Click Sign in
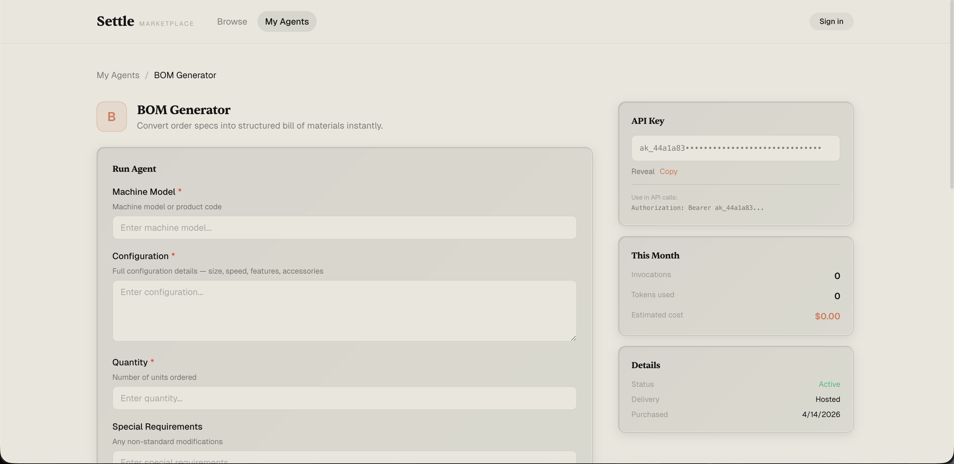The height and width of the screenshot is (464, 954). pyautogui.click(x=831, y=21)
